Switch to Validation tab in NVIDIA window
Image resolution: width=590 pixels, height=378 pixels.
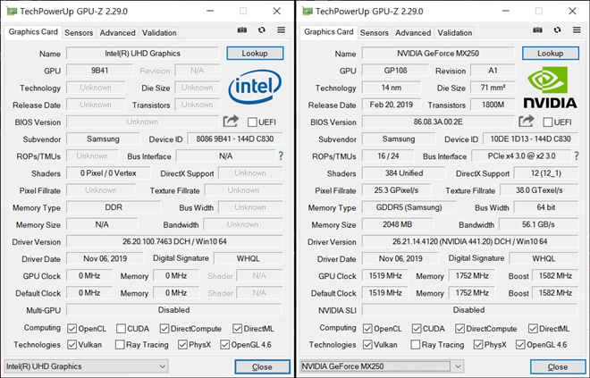click(x=455, y=33)
